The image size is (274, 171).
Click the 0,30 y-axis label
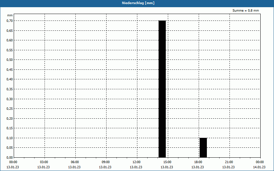tap(10, 99)
